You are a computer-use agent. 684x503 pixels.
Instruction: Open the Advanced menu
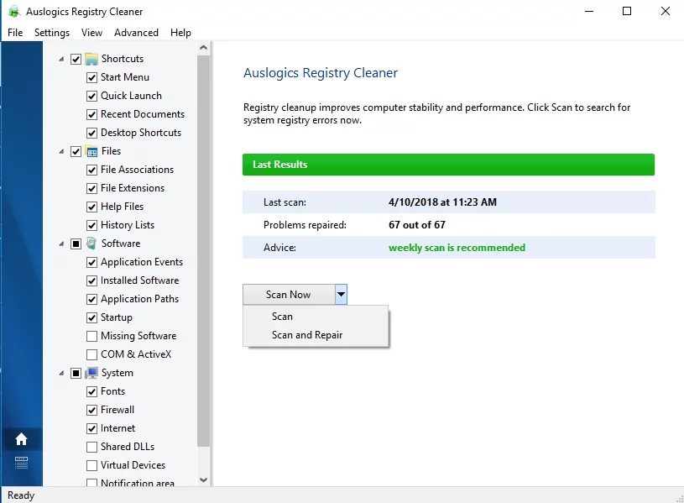(136, 33)
